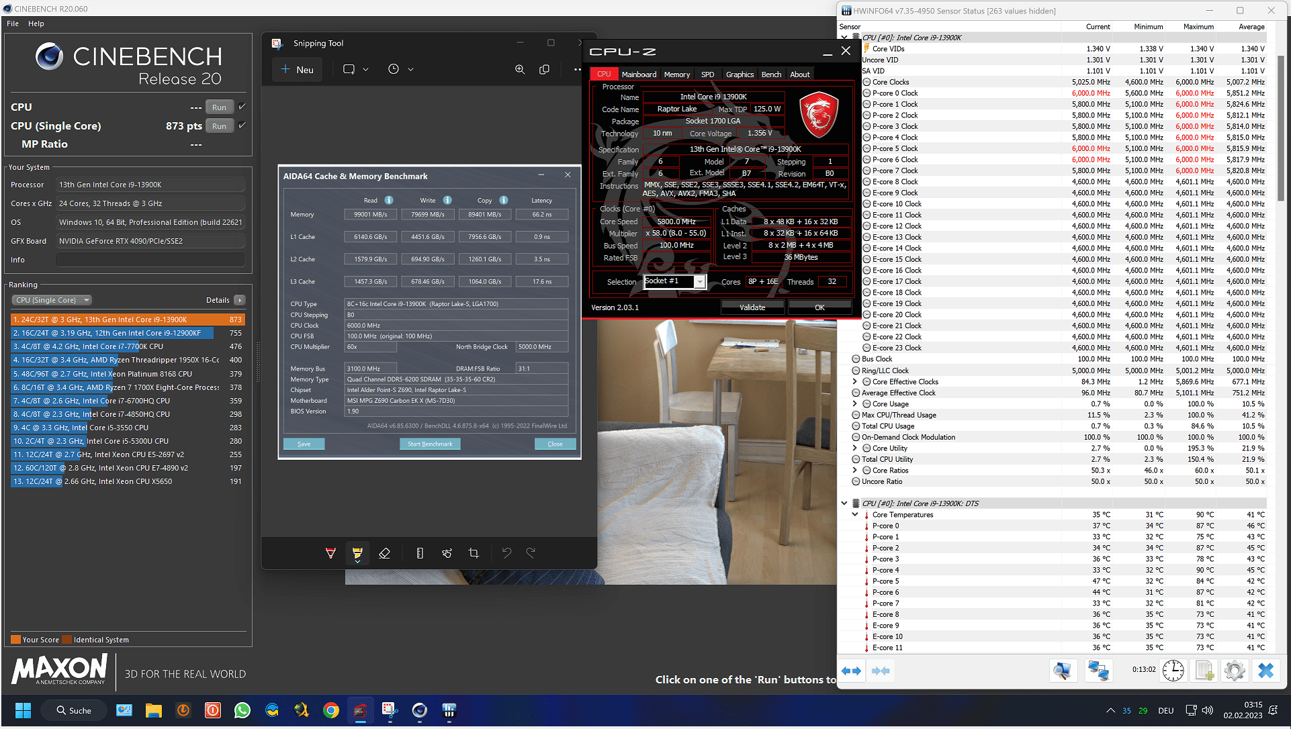The image size is (1291, 729).
Task: Click Details arrow button in Ranking
Action: (x=240, y=300)
